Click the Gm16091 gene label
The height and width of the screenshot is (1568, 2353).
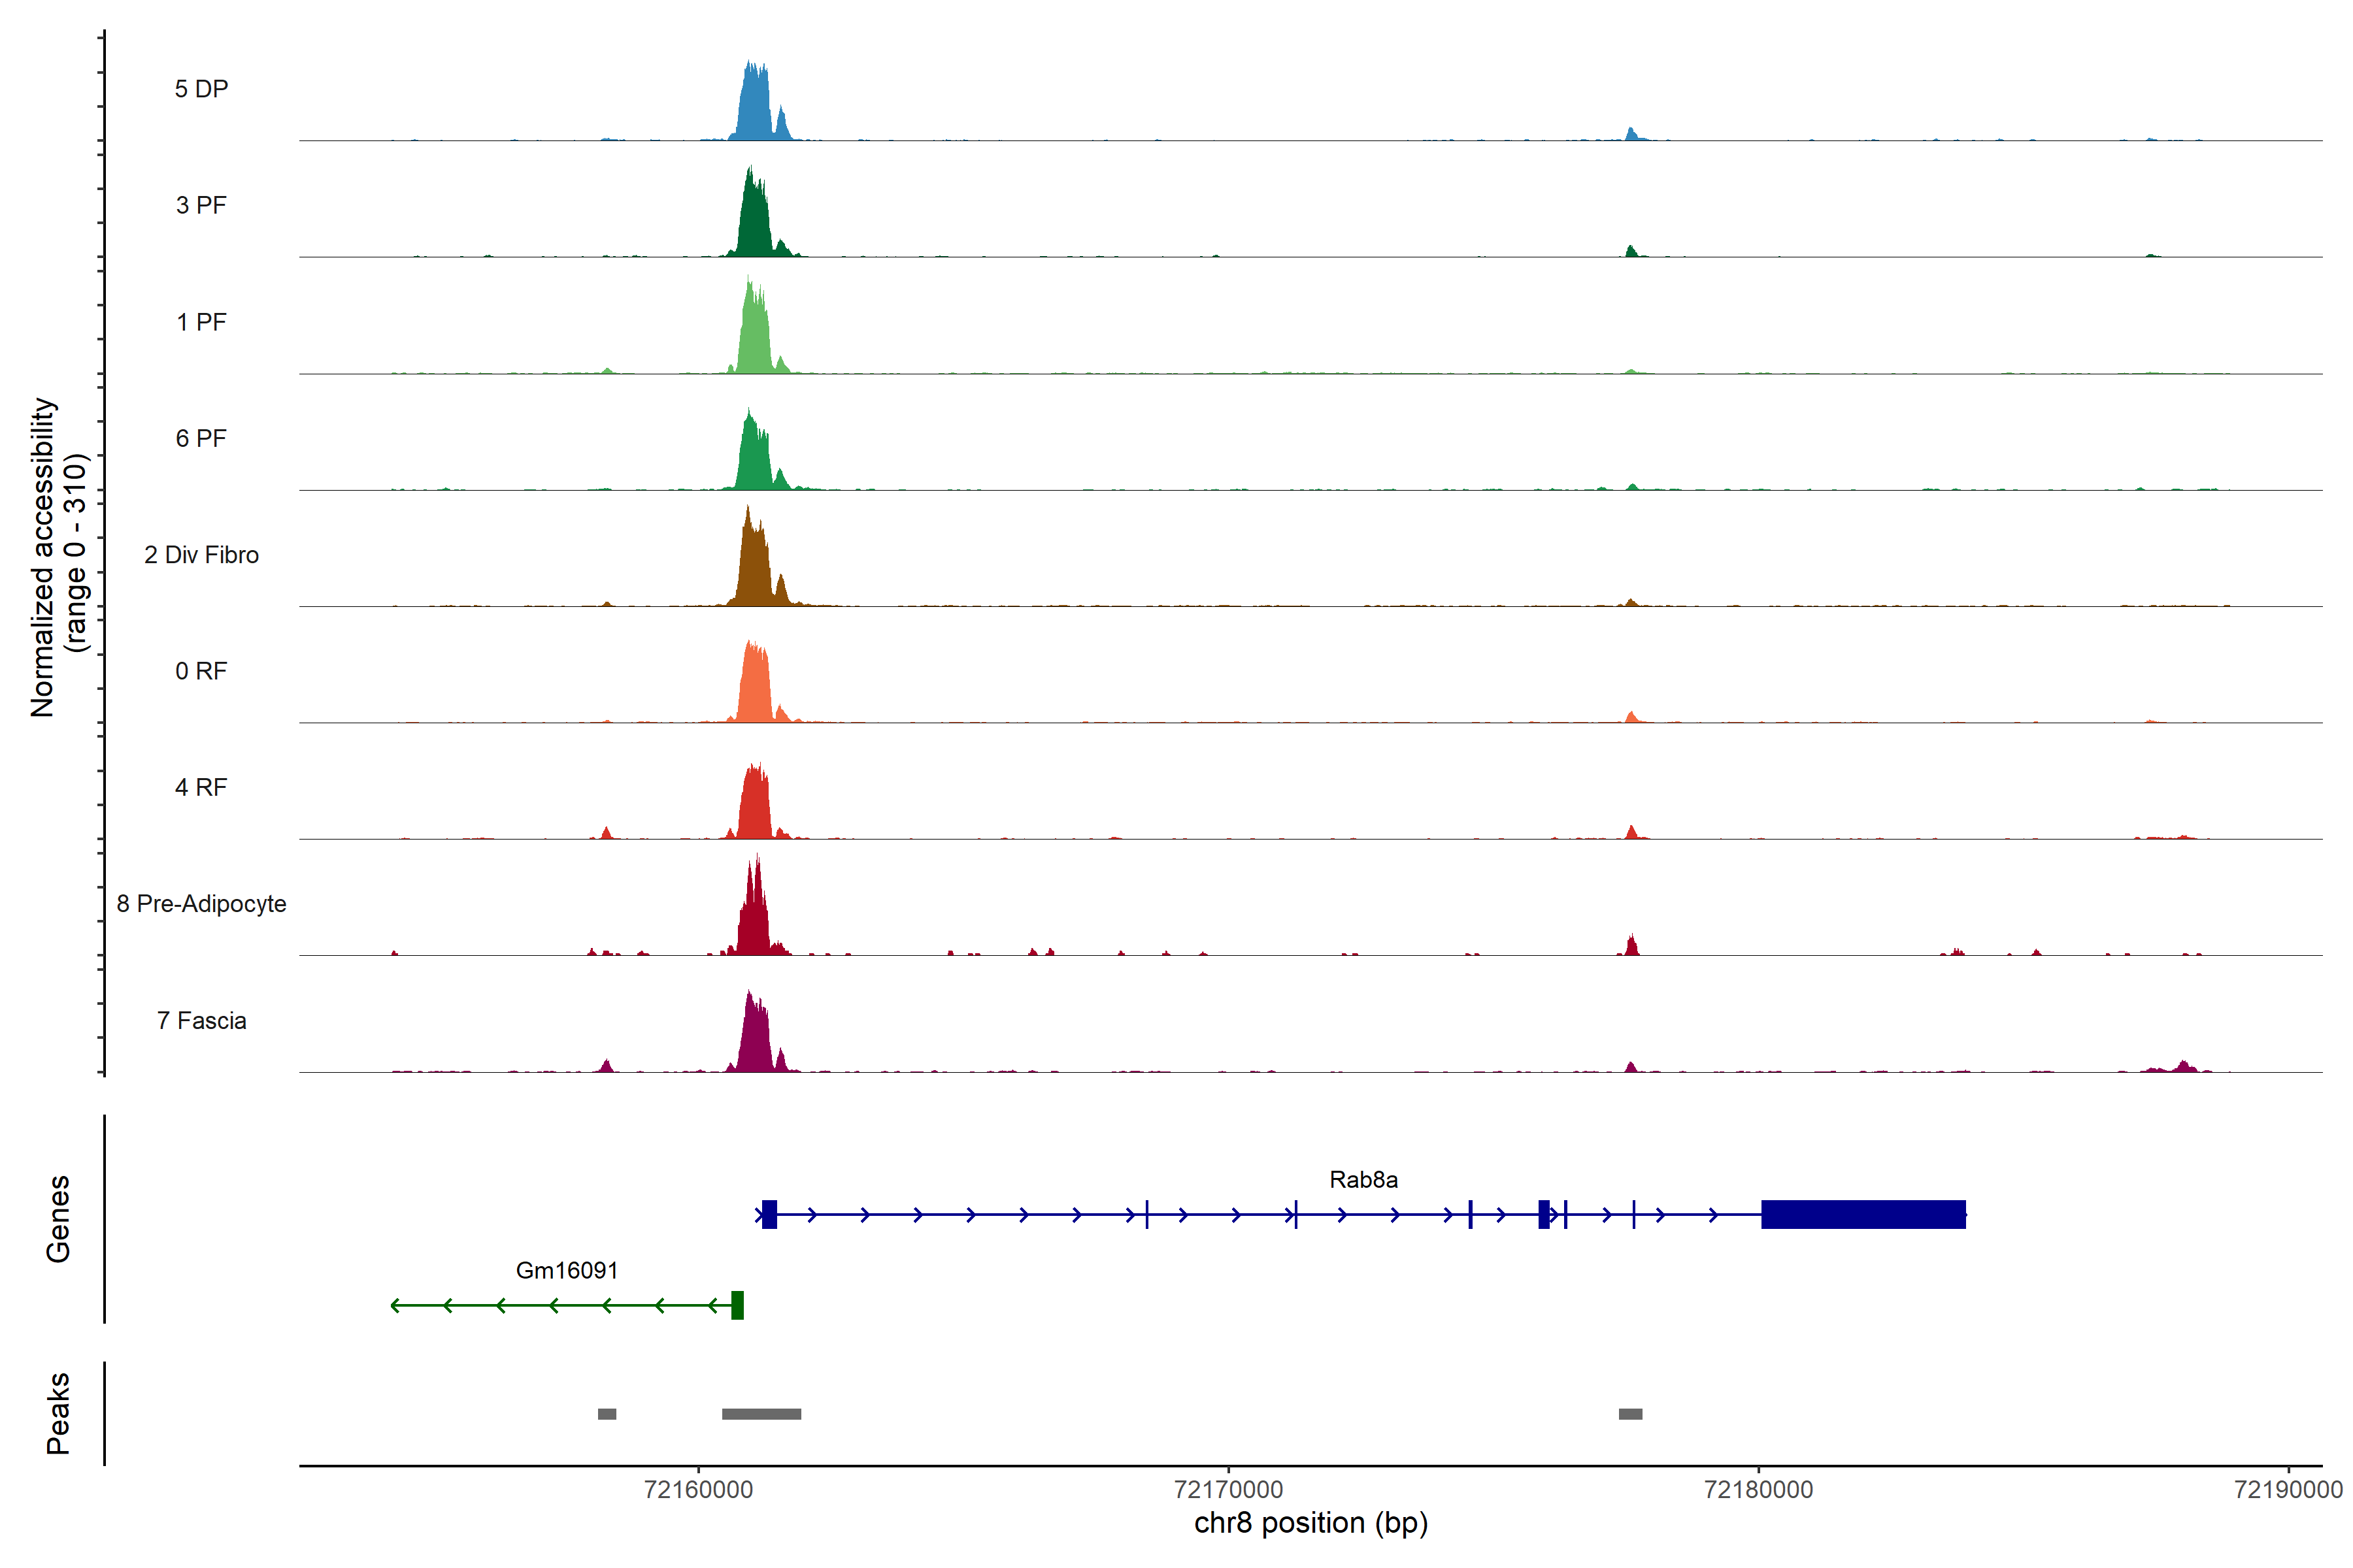(566, 1270)
